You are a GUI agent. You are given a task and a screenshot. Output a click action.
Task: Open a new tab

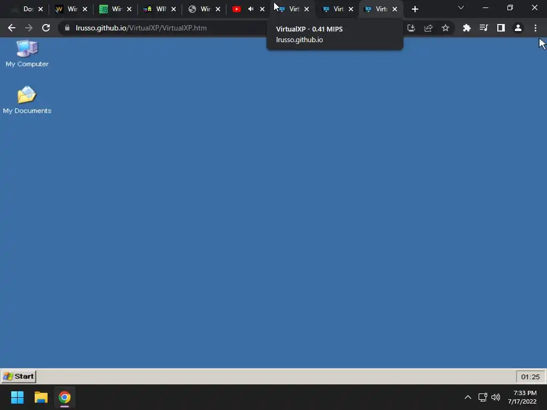point(415,9)
